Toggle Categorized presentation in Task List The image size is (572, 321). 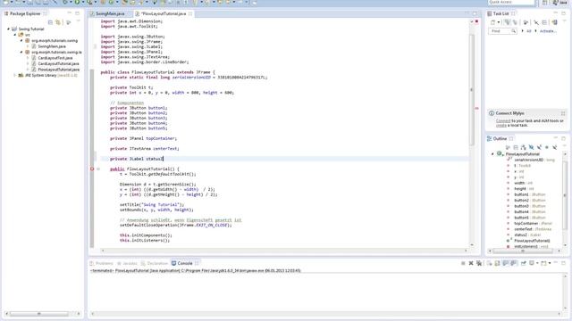[x=508, y=22]
